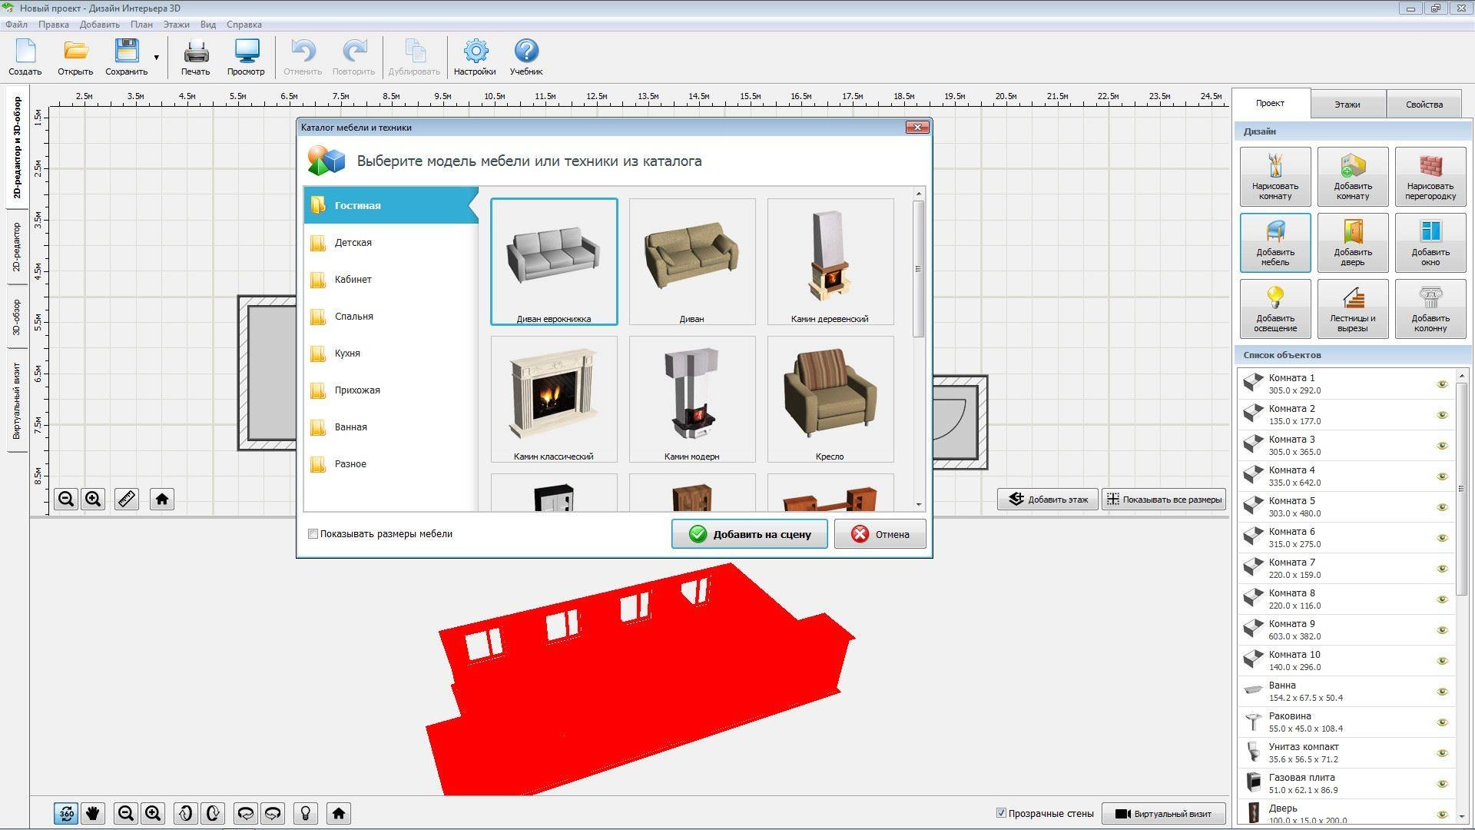This screenshot has height=830, width=1475.
Task: Click Нарисовать перегородку tool
Action: tap(1430, 176)
